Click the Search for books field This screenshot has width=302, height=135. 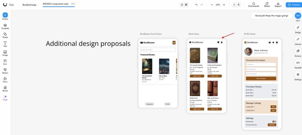coord(158,50)
